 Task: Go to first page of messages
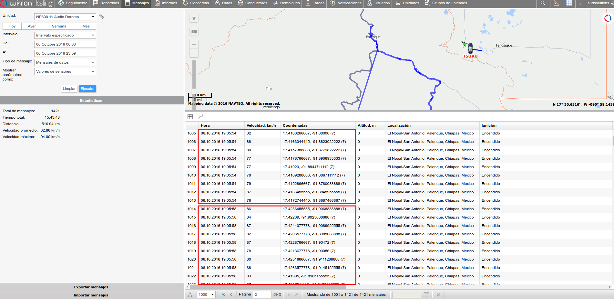pyautogui.click(x=223, y=295)
